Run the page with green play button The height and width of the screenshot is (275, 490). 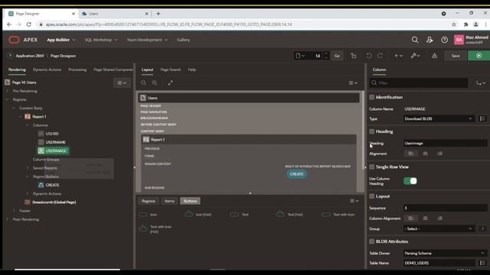tap(479, 56)
